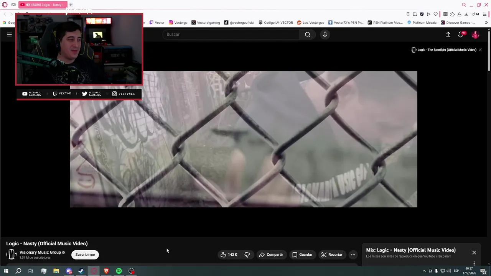Open the extensions puzzle-piece icon
This screenshot has width=491, height=276.
(x=452, y=14)
